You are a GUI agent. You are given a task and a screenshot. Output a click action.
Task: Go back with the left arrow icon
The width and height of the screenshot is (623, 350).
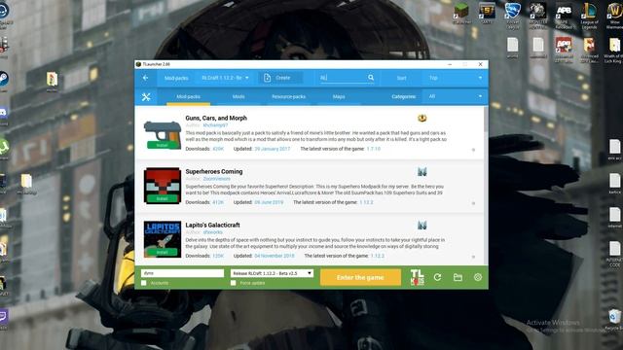click(x=145, y=78)
